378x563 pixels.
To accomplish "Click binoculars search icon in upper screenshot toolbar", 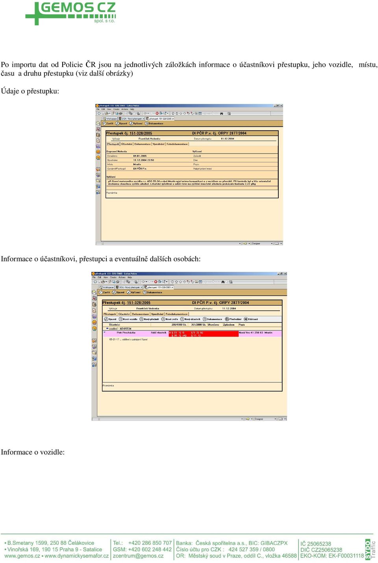I will click(x=222, y=113).
